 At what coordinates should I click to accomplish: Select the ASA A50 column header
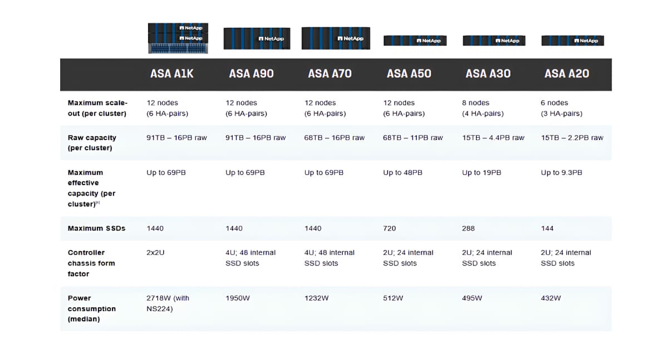click(x=409, y=73)
